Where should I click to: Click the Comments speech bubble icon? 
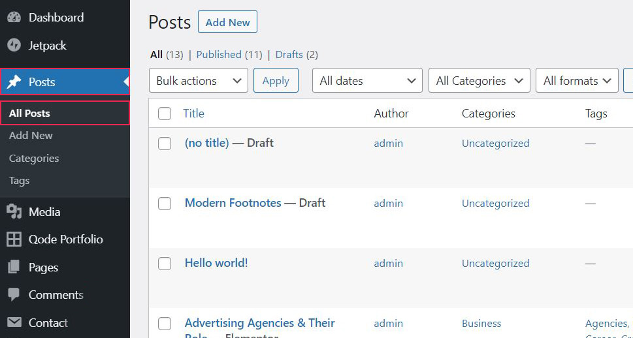14,295
